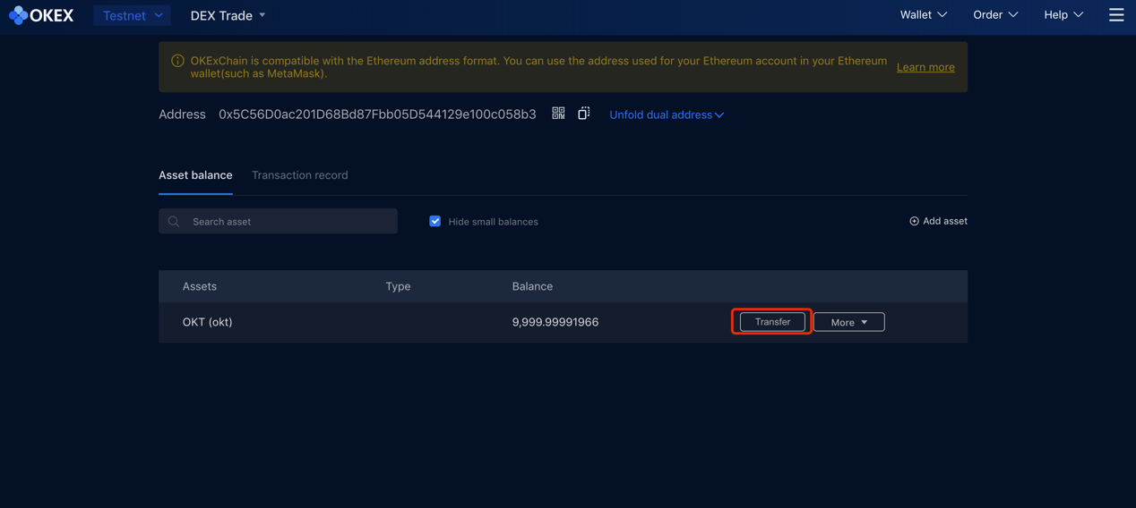Select the OKT (okt) asset name
Screen dimensions: 1136x508
(x=207, y=322)
